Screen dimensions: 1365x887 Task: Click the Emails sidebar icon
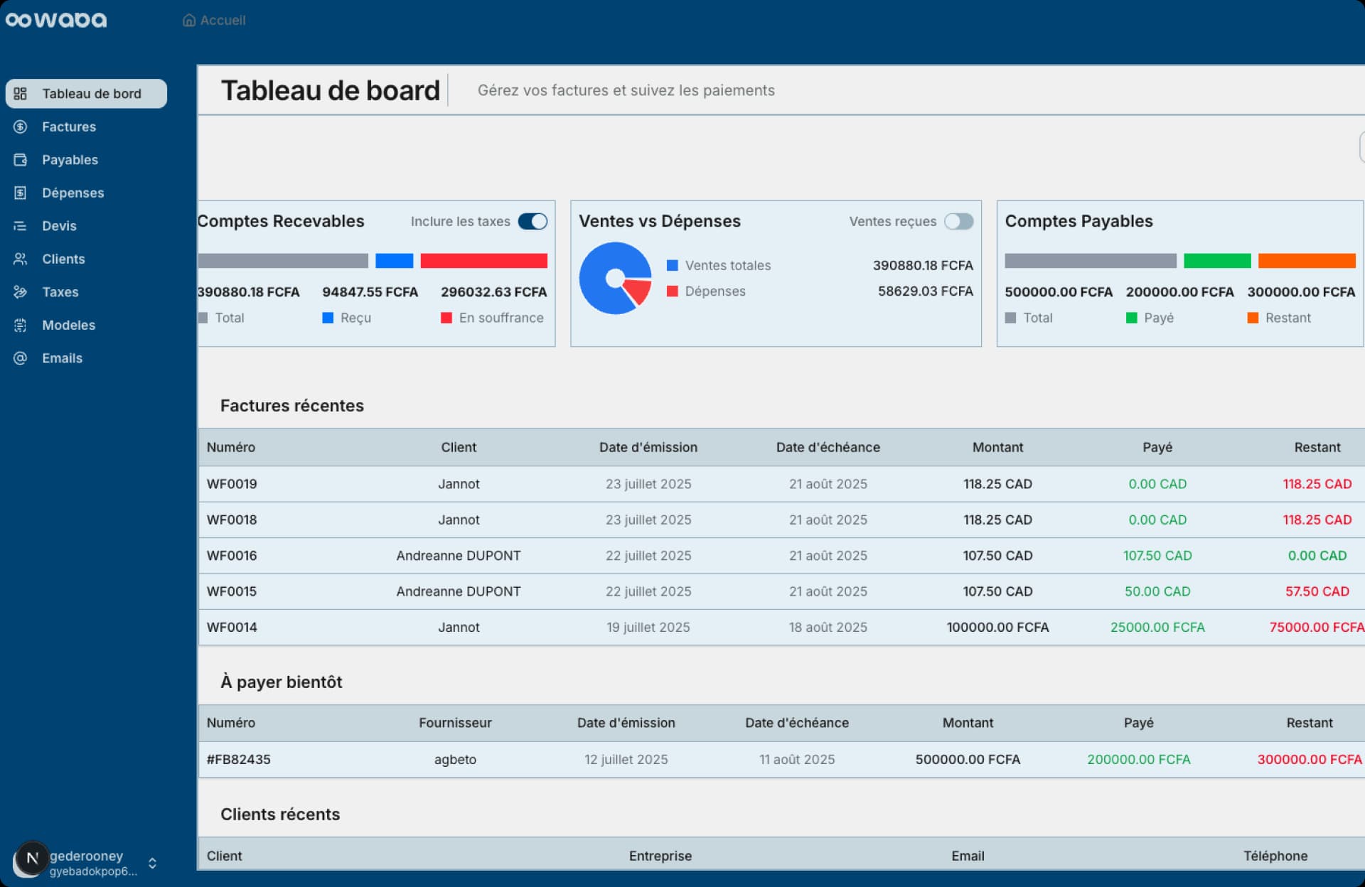pos(20,358)
